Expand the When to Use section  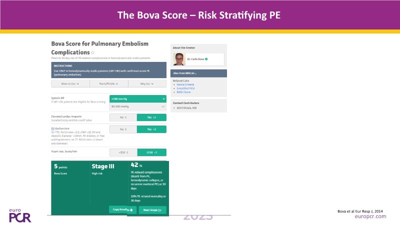coord(70,83)
